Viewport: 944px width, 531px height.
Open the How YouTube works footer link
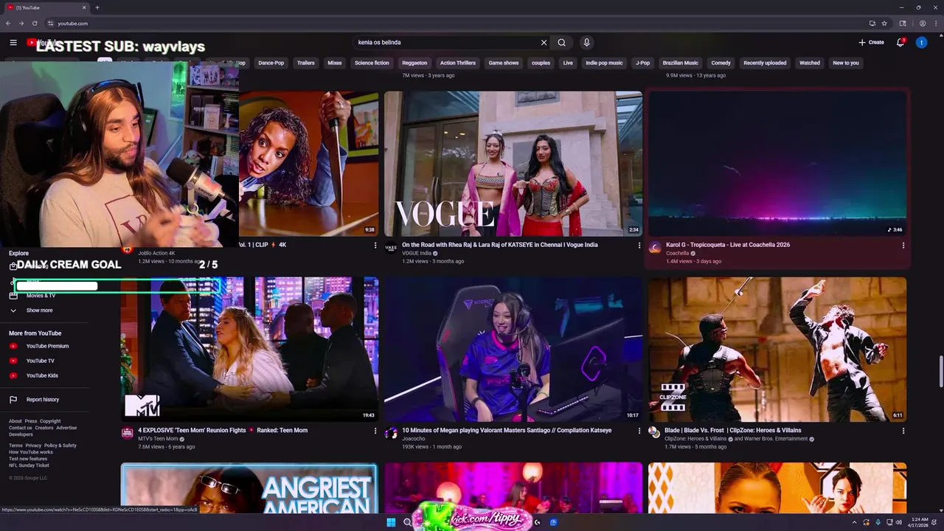[x=31, y=452]
